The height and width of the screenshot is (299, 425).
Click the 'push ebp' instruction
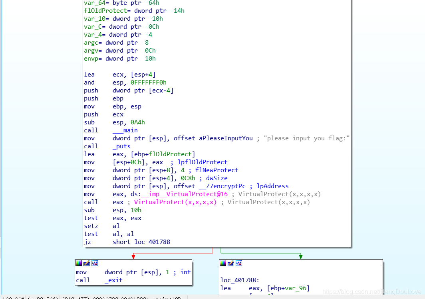point(103,98)
